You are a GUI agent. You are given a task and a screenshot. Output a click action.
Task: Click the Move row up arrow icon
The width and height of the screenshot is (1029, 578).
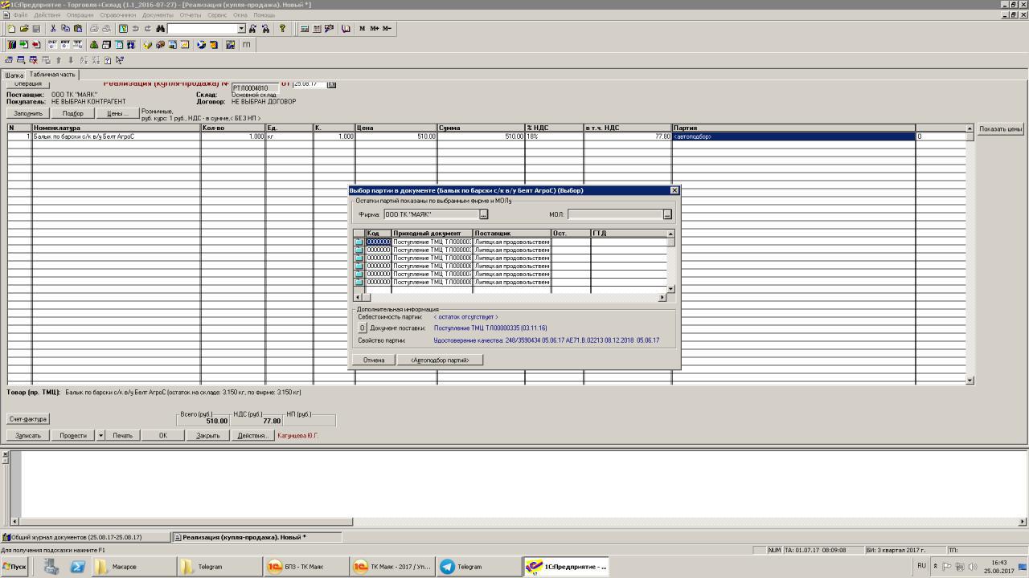coord(58,60)
